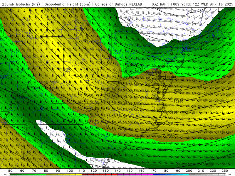
Task: Click the 170 knots color scale label
Action: point(153,171)
